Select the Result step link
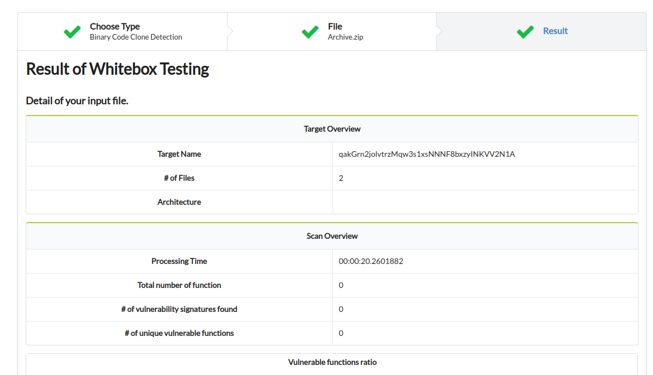653x375 pixels. [555, 31]
